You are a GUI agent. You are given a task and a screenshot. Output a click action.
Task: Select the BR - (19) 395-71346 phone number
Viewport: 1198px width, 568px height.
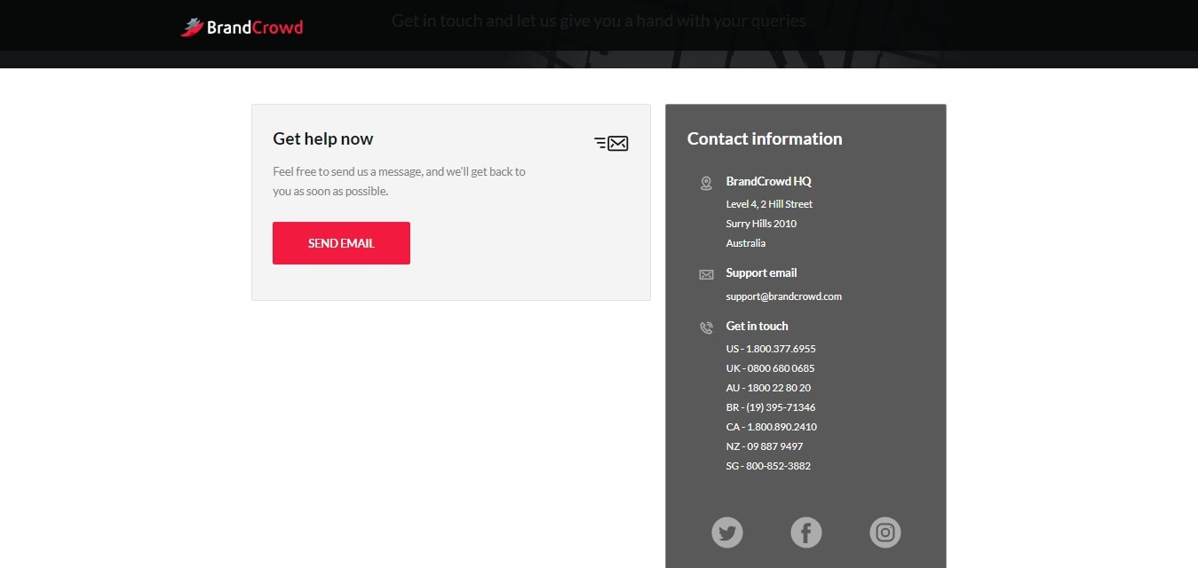pyautogui.click(x=770, y=407)
